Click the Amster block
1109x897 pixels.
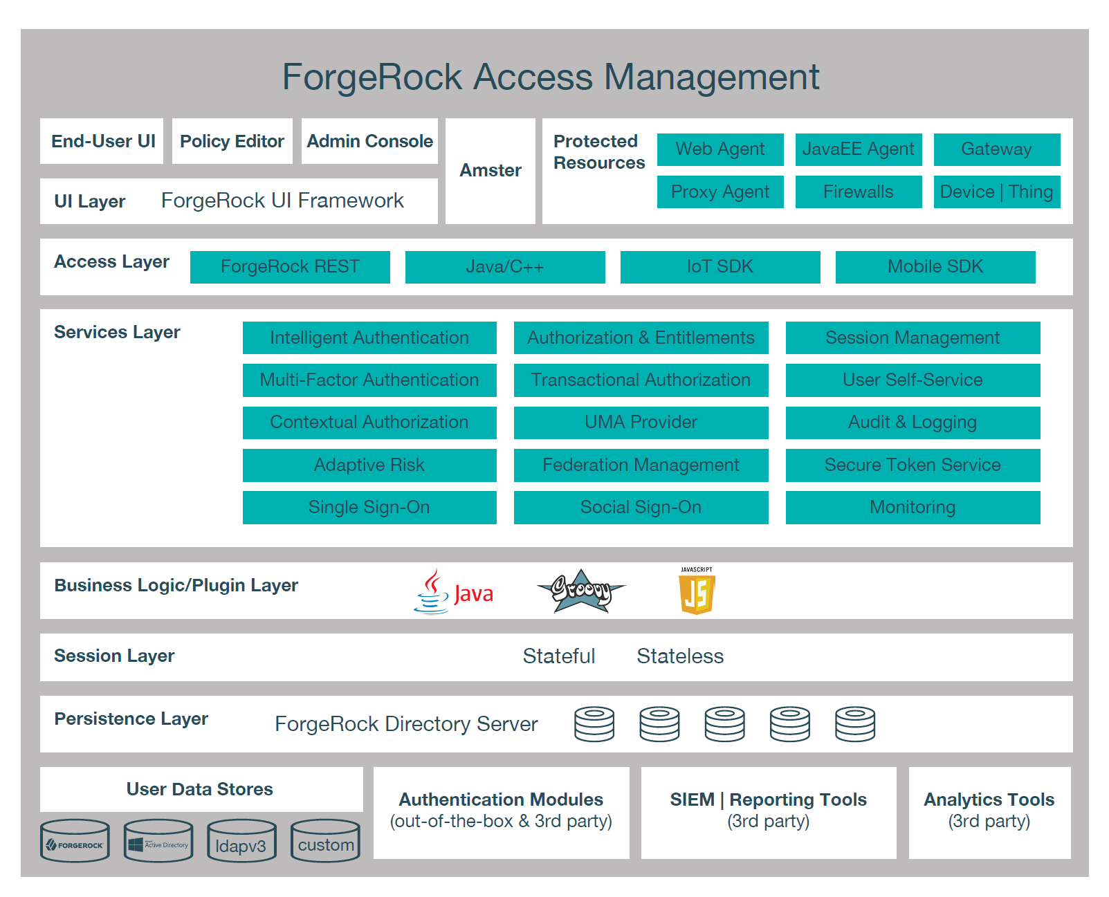489,170
